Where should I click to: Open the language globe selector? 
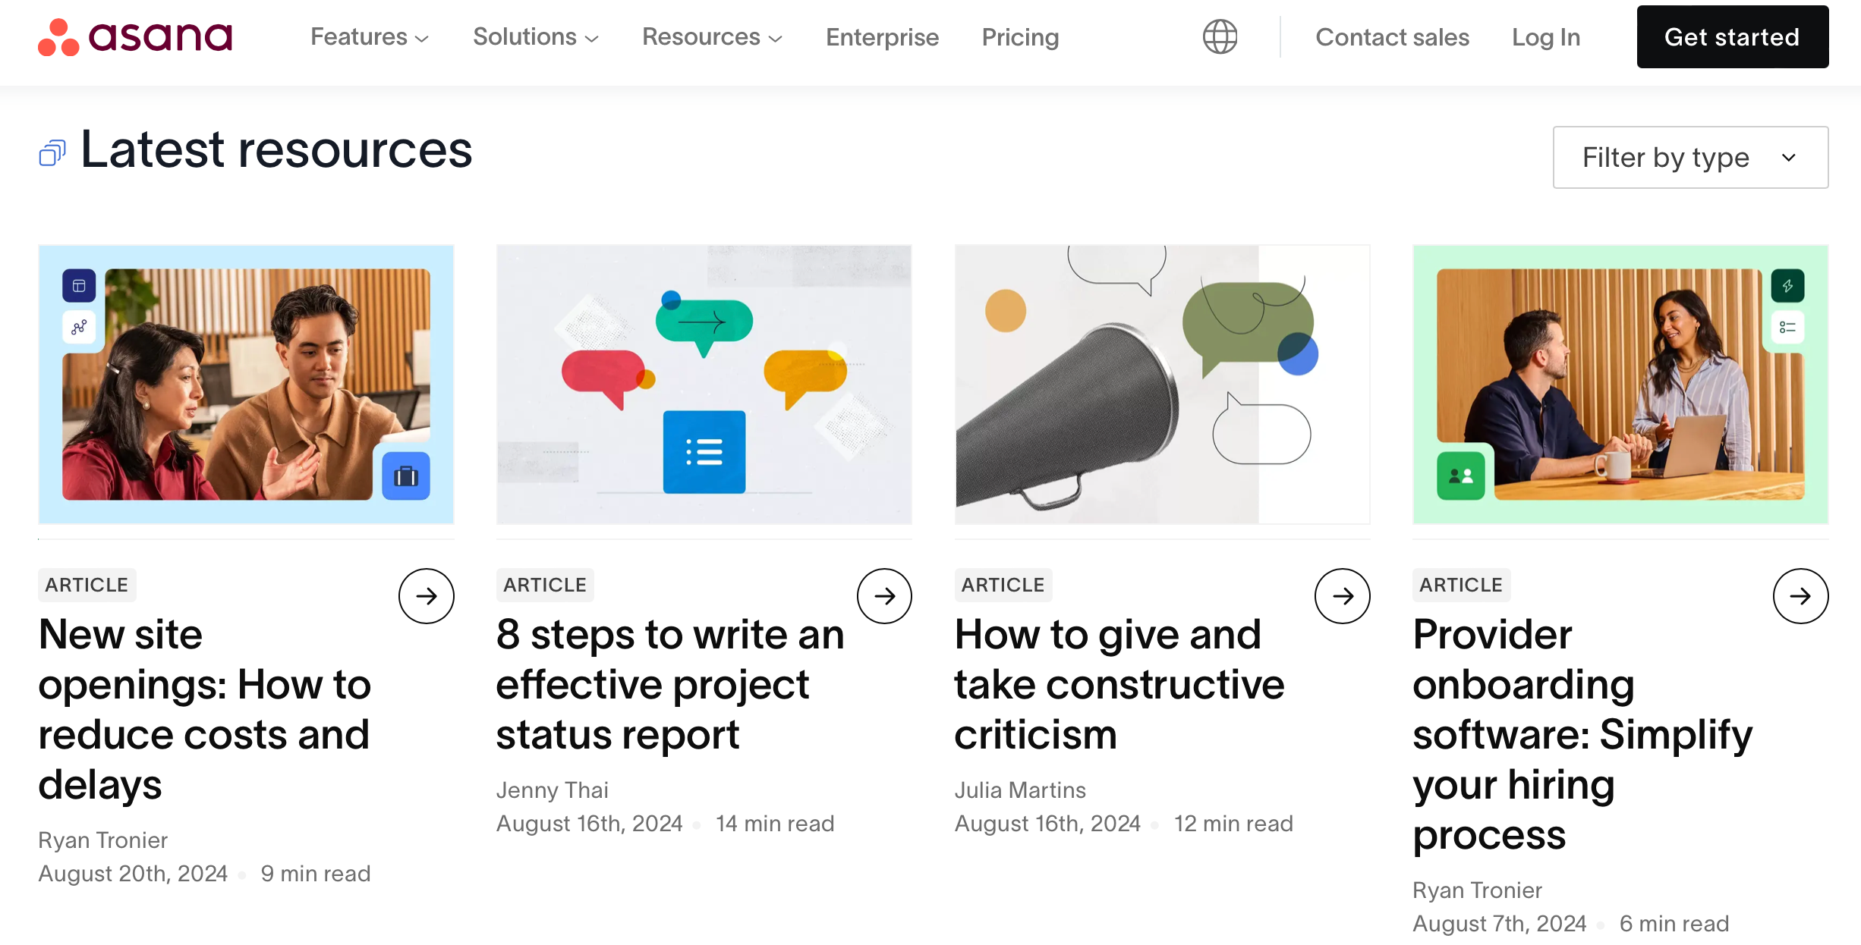point(1220,36)
